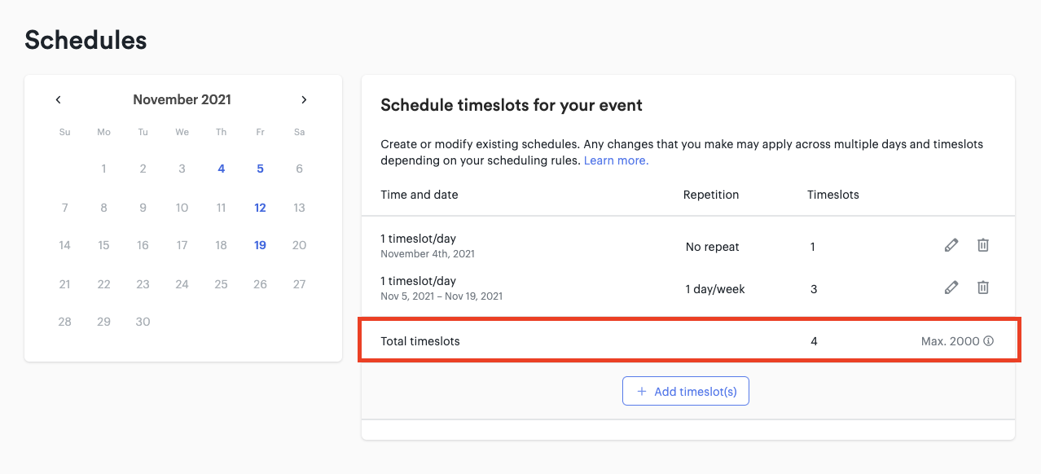Click the November 2021 month title

(x=182, y=99)
